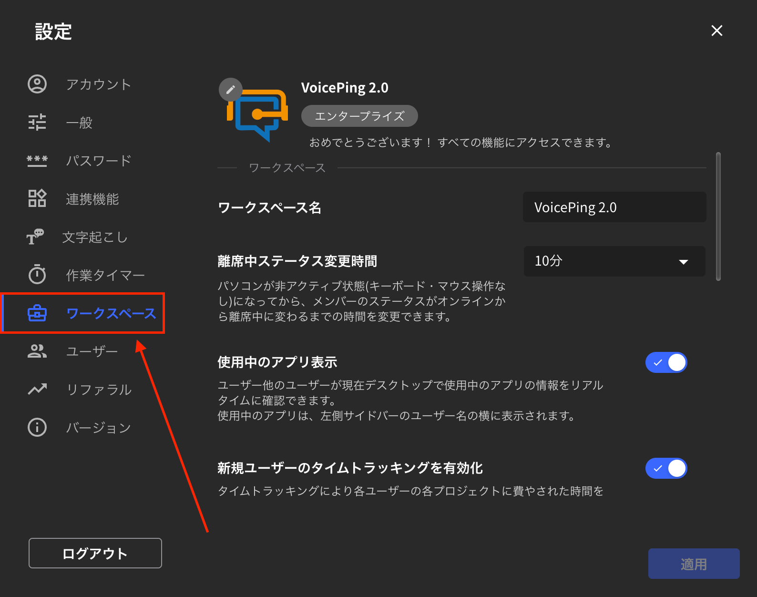Click the 適用 apply button
The image size is (757, 597).
click(694, 564)
